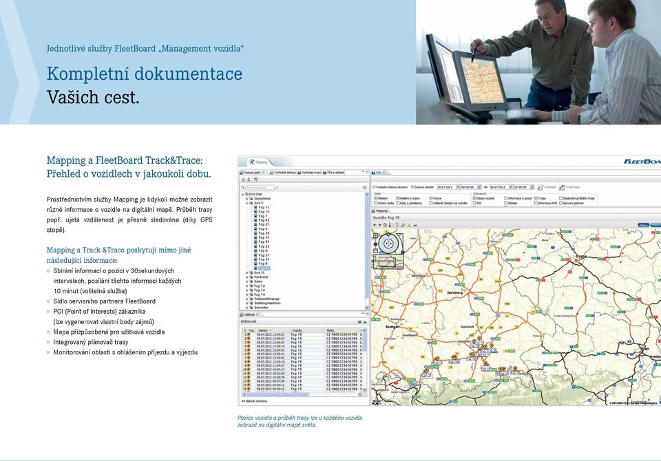Screen dimensions: 661x461
Task: Expand the Pritschenfahrzeuge group
Action: (247, 299)
